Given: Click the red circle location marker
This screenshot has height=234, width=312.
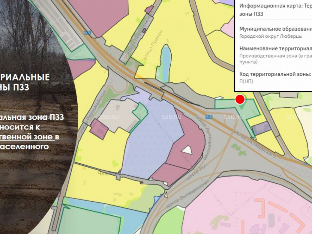Looking at the screenshot, I should tap(240, 100).
